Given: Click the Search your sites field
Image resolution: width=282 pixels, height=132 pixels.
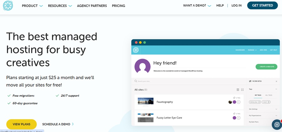Looking at the screenshot, I should pos(188,81).
